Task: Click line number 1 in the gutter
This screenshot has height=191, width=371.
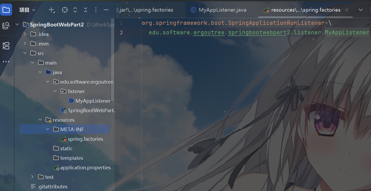Action: click(x=121, y=23)
